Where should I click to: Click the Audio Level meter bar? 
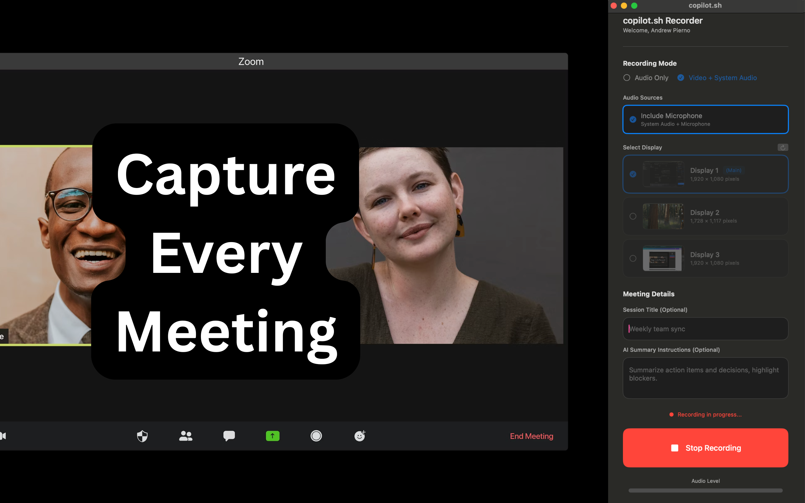pos(705,490)
